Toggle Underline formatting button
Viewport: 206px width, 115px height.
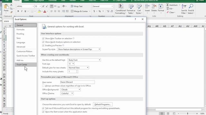tap(25, 11)
